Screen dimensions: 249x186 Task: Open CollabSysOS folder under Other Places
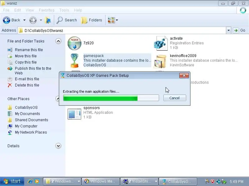click(26, 108)
